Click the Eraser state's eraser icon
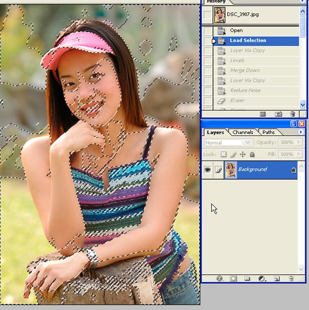This screenshot has height=310, width=309. (222, 101)
